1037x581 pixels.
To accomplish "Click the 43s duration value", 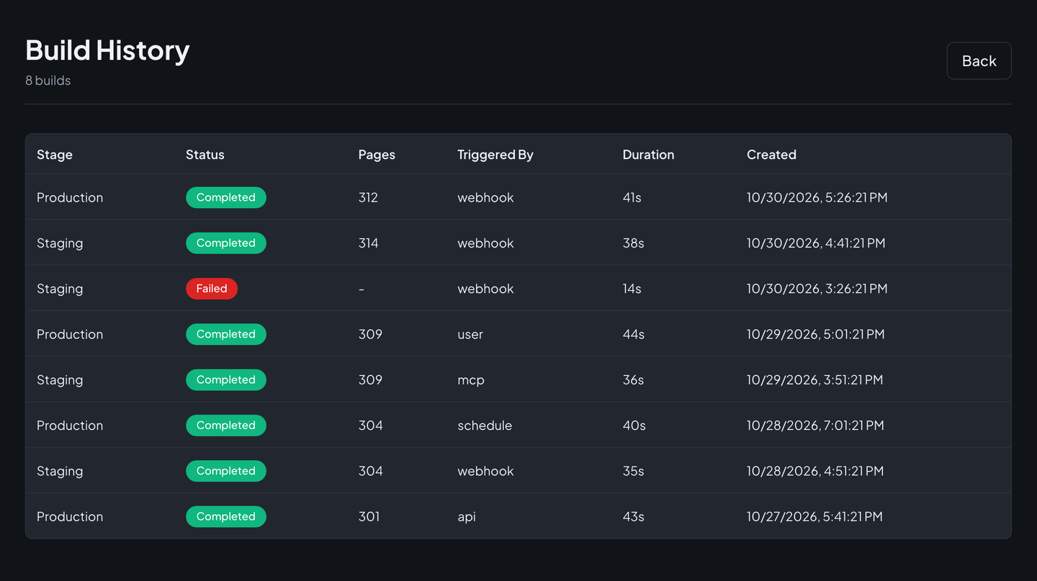I will point(633,516).
